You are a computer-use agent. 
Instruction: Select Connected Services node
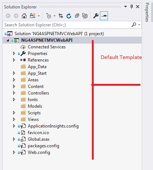point(46,47)
